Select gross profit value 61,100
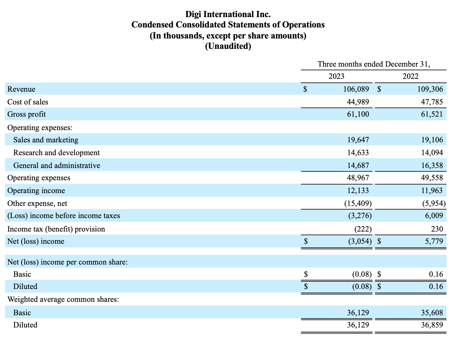Viewport: 452px width, 347px height. click(358, 114)
